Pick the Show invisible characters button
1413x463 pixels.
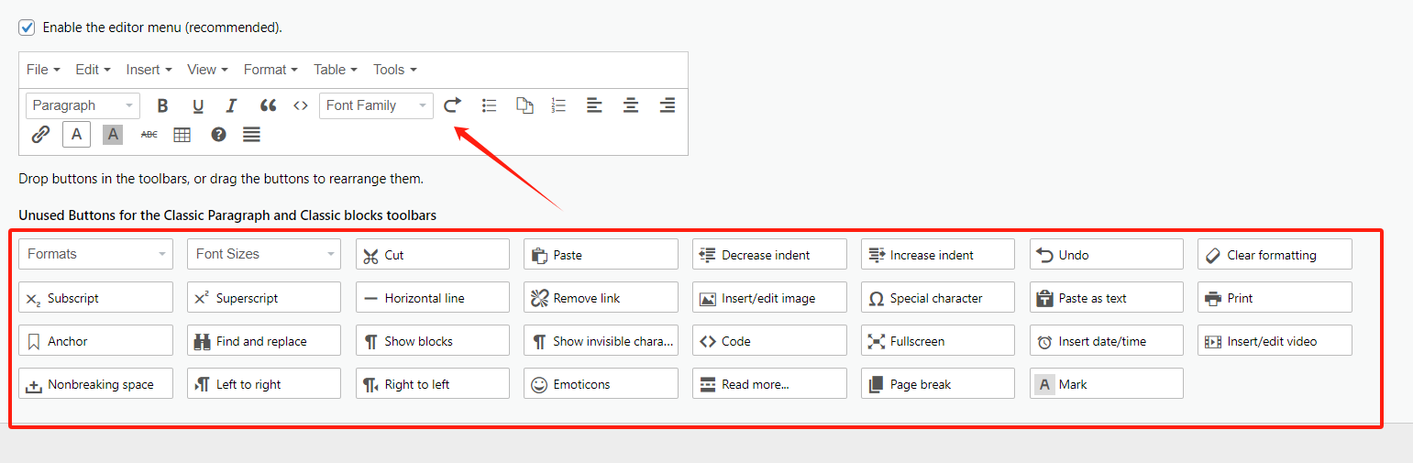[x=602, y=340]
